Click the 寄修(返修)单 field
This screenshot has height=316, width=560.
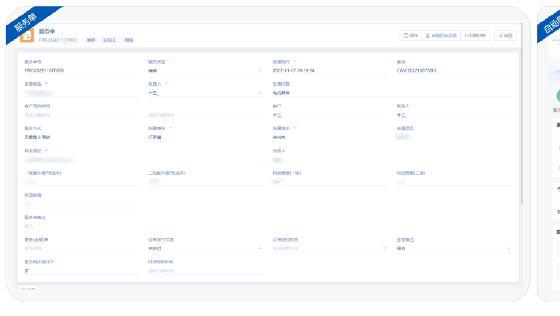81,248
